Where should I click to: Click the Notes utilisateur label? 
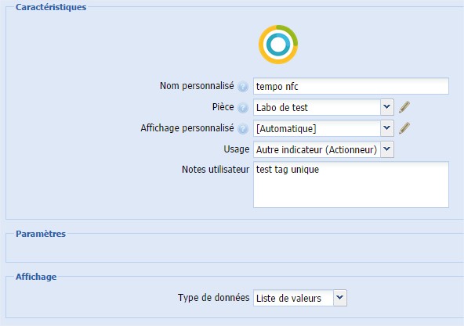216,170
